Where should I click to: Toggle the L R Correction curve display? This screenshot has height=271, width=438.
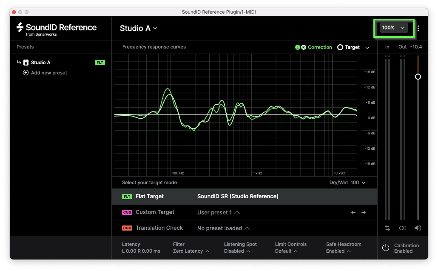point(313,47)
